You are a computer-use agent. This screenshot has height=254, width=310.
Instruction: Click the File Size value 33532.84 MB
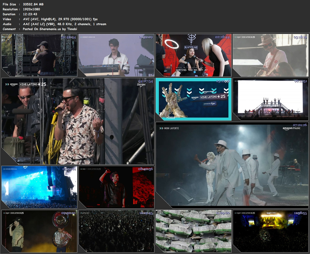click(33, 4)
